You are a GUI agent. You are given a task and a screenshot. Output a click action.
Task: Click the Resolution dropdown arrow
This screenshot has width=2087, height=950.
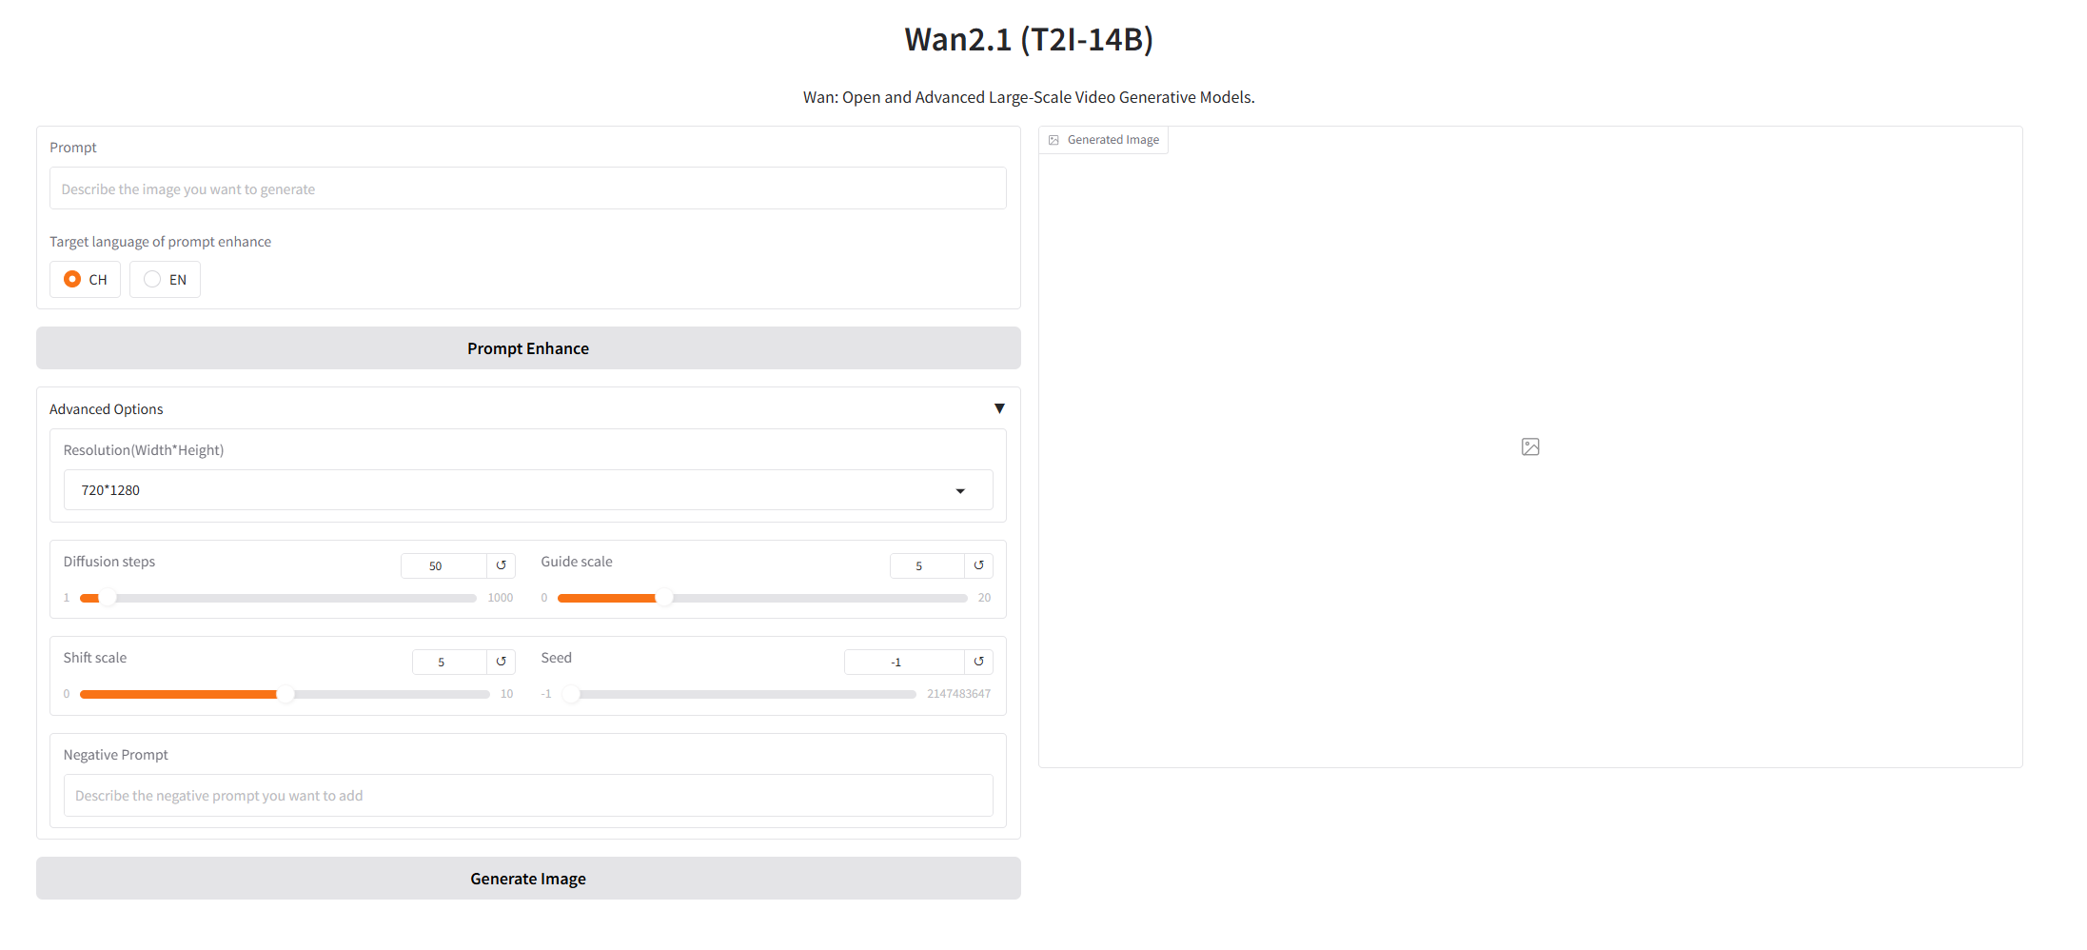point(960,491)
